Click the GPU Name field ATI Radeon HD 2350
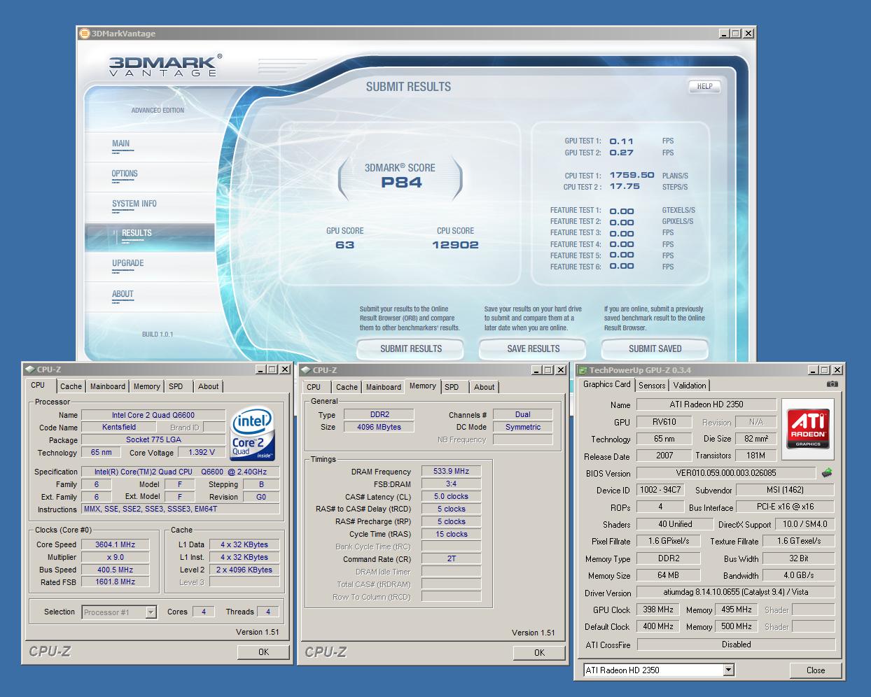This screenshot has height=697, width=871. 706,404
